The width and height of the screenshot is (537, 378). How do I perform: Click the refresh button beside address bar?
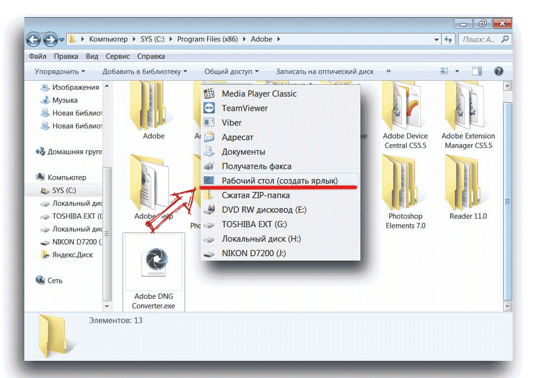(x=448, y=40)
